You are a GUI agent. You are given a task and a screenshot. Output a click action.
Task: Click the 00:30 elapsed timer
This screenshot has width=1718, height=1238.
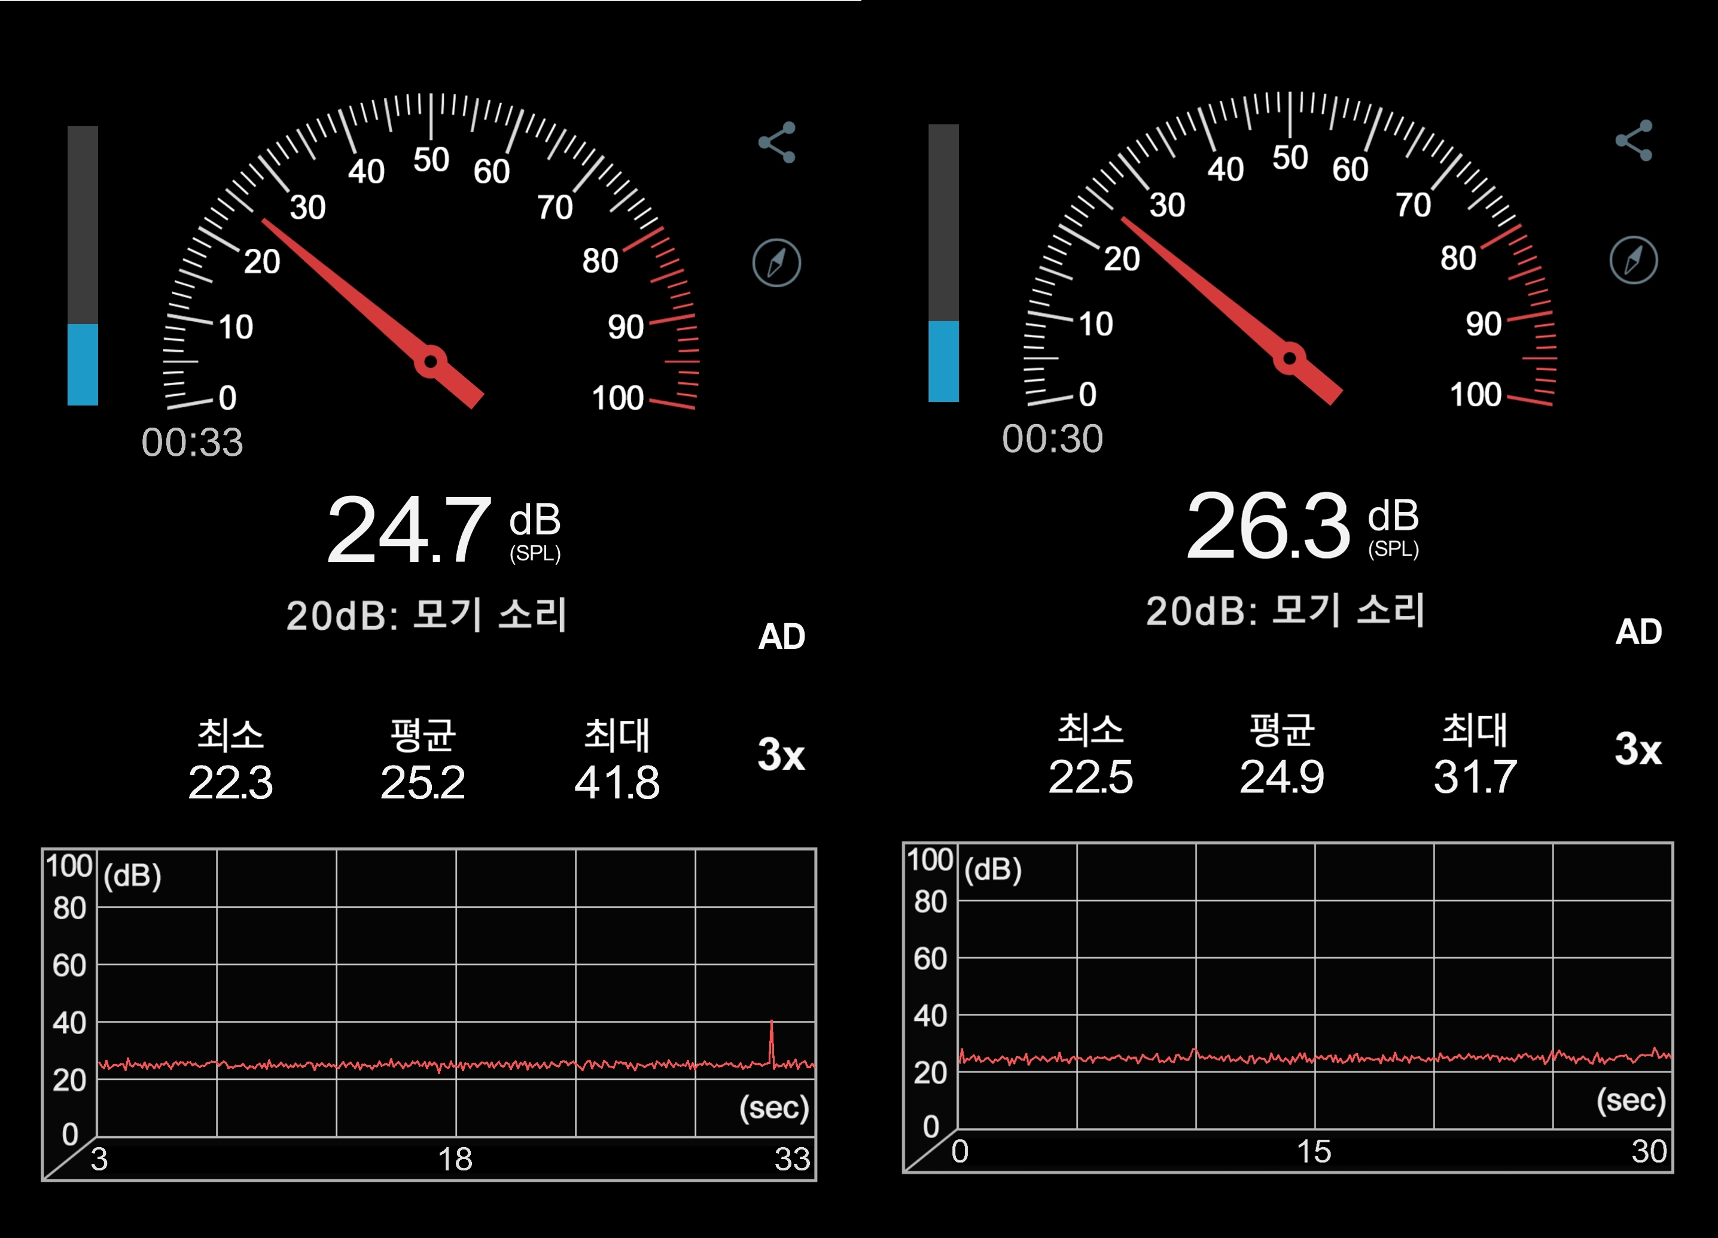pyautogui.click(x=1052, y=438)
